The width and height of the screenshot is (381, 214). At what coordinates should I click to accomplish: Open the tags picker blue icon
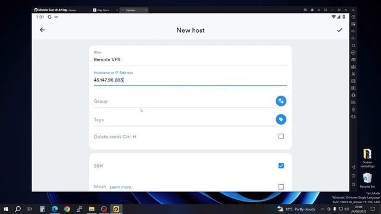[x=281, y=119]
